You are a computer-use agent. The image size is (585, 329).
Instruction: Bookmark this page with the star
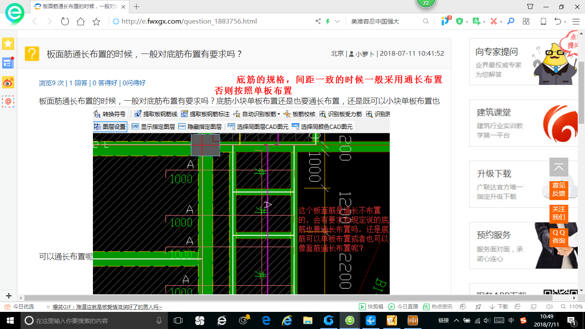point(96,21)
